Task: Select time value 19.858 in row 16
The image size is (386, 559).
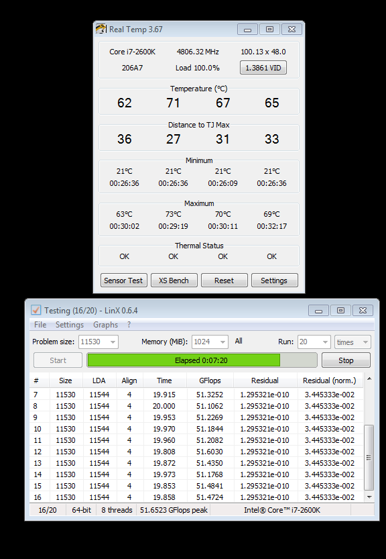Action: coord(164,497)
